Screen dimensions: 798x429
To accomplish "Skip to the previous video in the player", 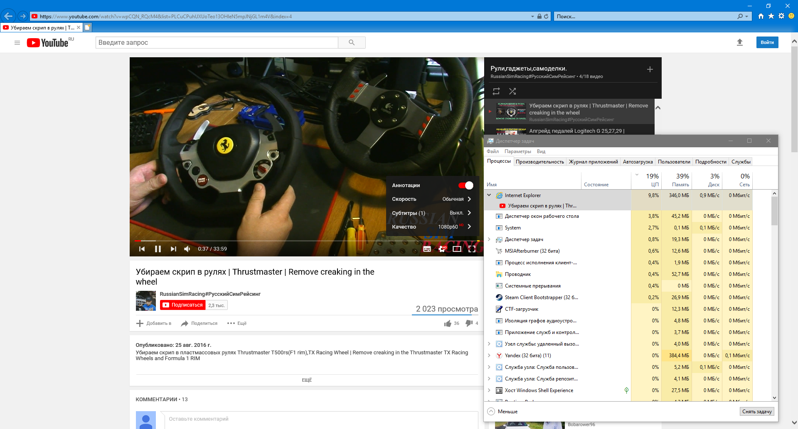I will tap(142, 249).
